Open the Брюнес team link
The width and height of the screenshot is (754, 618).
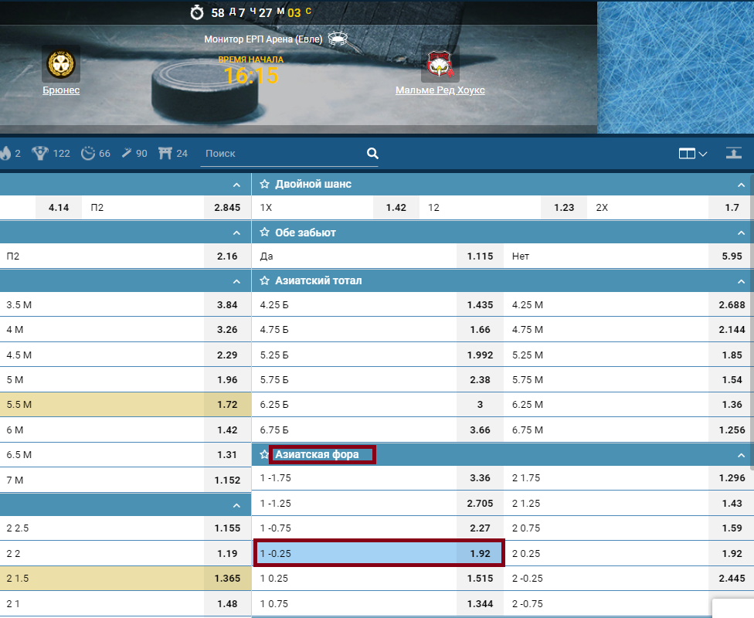(x=61, y=90)
